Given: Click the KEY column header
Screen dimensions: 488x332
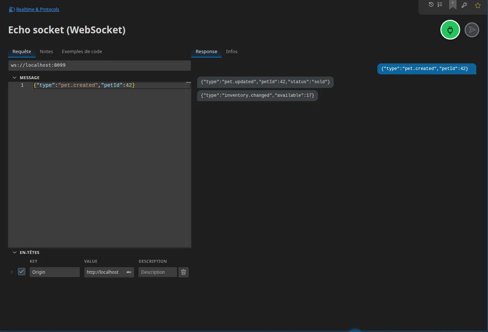Looking at the screenshot, I should point(34,262).
